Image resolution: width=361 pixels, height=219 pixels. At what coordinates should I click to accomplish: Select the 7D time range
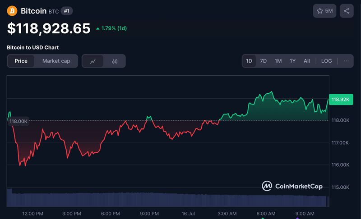[x=264, y=61]
